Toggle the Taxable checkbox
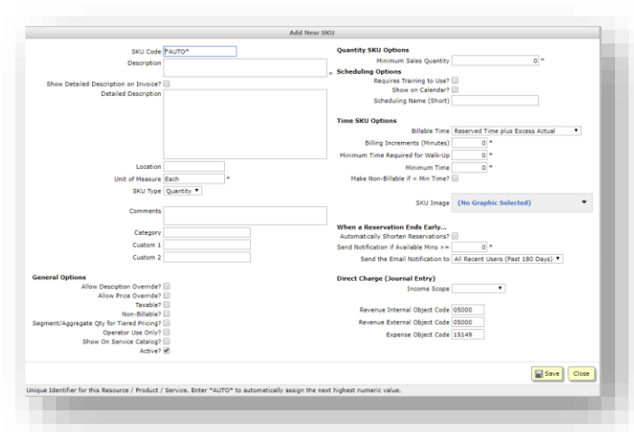 coord(166,305)
